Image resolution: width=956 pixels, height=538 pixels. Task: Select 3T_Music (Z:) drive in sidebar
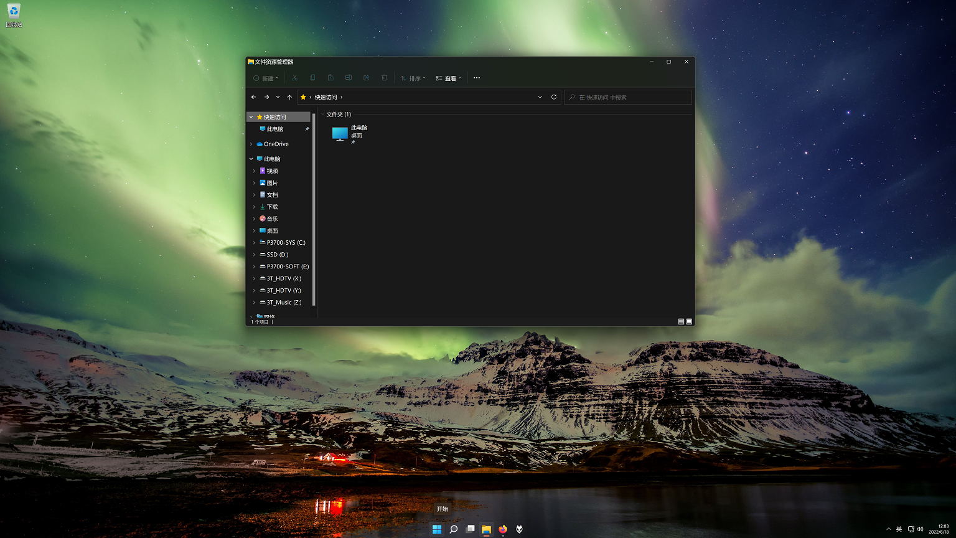pyautogui.click(x=284, y=302)
